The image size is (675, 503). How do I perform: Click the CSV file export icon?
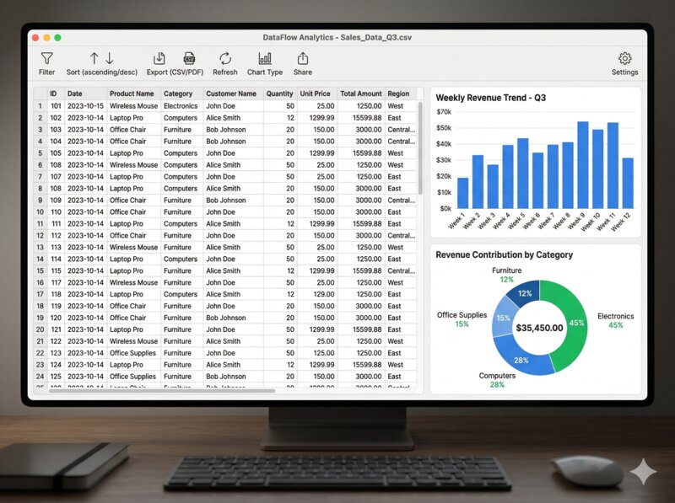pos(190,58)
